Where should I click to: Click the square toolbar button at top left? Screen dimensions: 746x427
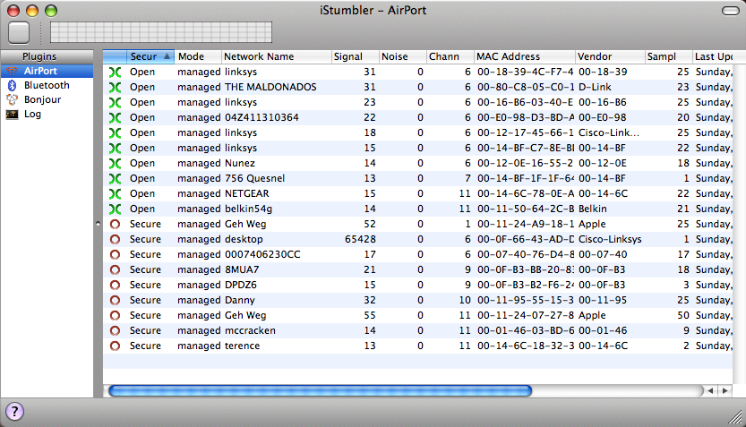pos(19,32)
